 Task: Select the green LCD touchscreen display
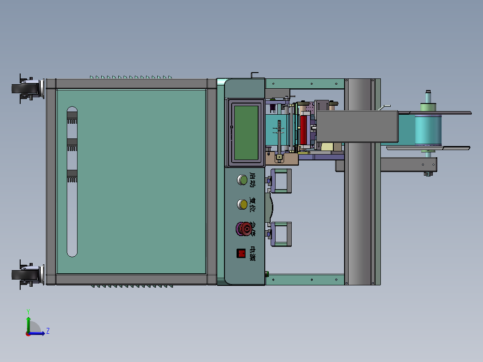click(x=246, y=133)
